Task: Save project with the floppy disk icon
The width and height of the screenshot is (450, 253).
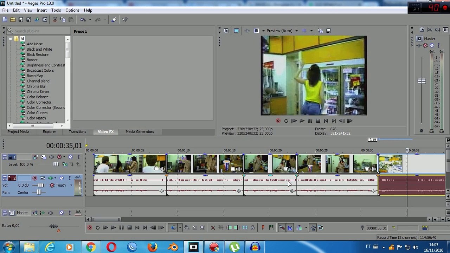Action: pos(21,20)
